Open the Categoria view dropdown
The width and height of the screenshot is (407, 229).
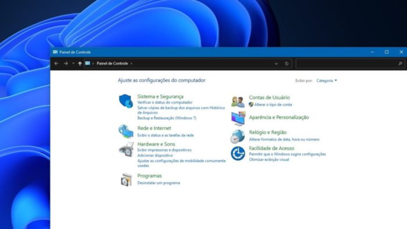[327, 80]
